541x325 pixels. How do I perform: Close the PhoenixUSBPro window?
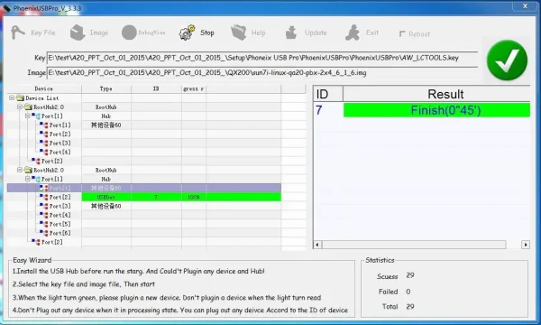tap(525, 6)
